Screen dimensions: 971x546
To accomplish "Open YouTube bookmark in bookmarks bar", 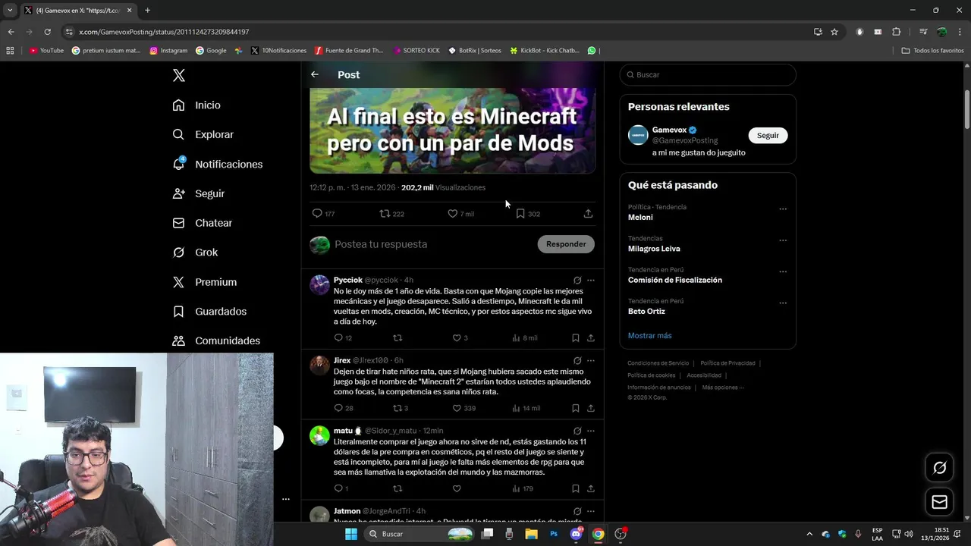I will click(x=46, y=51).
